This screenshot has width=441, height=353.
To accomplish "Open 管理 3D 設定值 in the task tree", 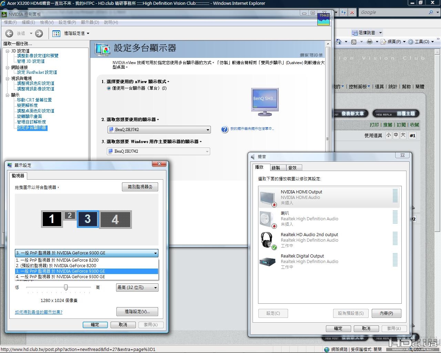I will click(31, 61).
